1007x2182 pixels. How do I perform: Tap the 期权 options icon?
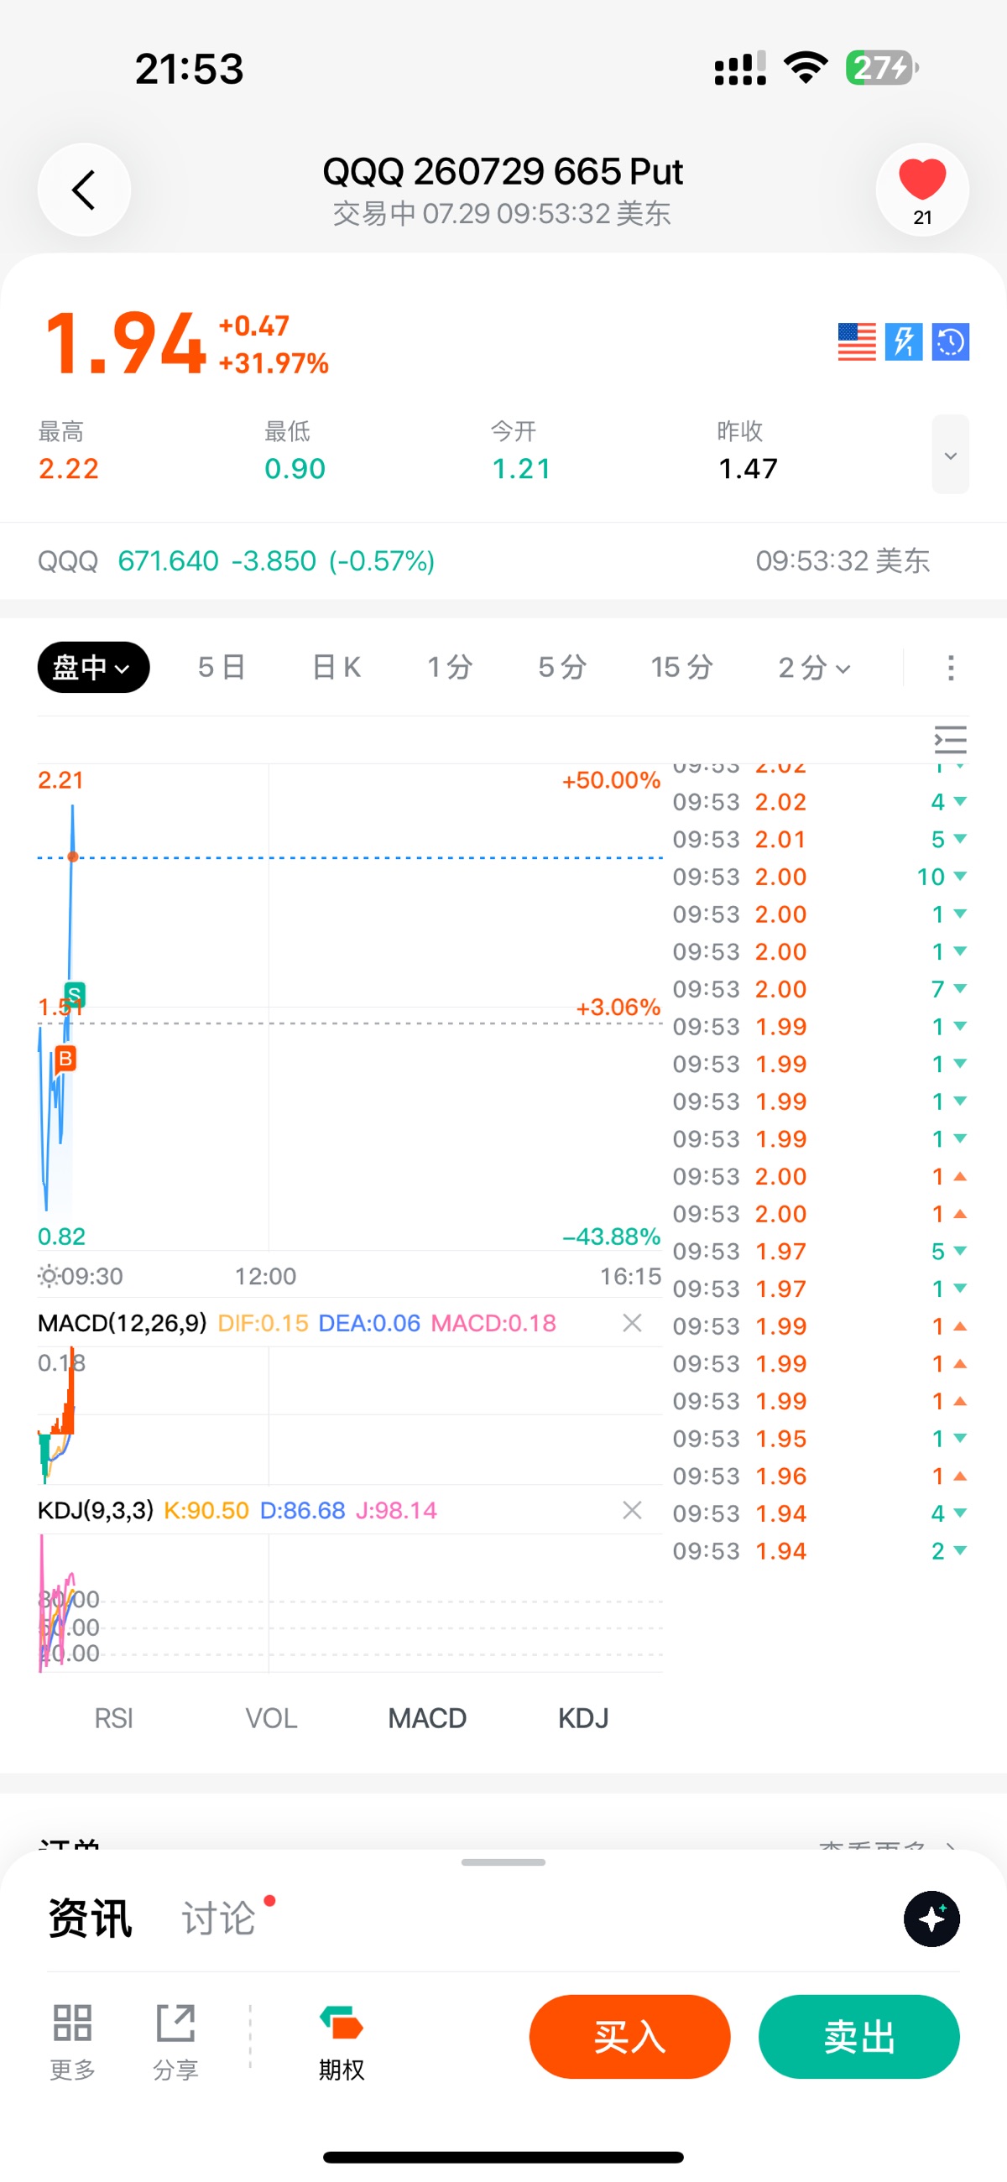pyautogui.click(x=342, y=2043)
